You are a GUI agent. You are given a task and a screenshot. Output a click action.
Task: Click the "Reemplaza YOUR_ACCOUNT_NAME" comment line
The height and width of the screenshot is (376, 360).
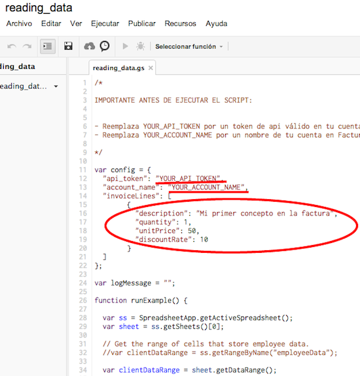click(227, 135)
